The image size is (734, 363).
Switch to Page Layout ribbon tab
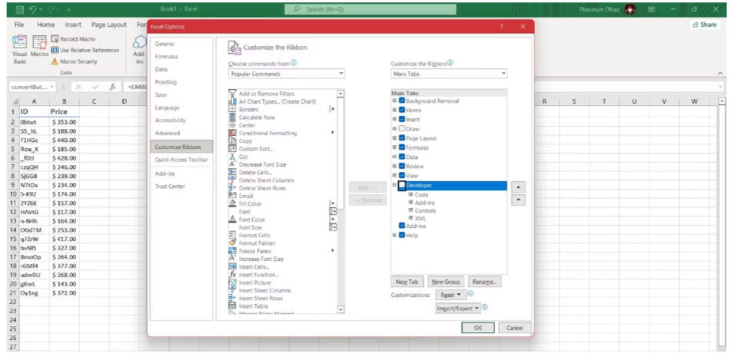(x=109, y=25)
